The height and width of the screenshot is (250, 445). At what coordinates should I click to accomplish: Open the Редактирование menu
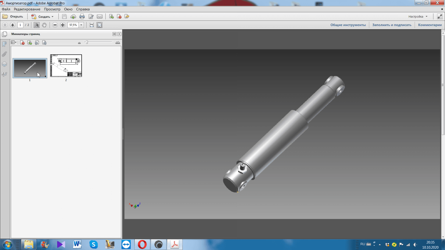[27, 9]
